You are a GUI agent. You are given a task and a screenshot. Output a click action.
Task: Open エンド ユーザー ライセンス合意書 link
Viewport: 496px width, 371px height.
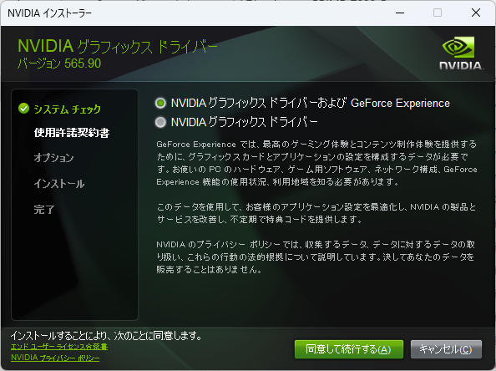[x=59, y=347]
